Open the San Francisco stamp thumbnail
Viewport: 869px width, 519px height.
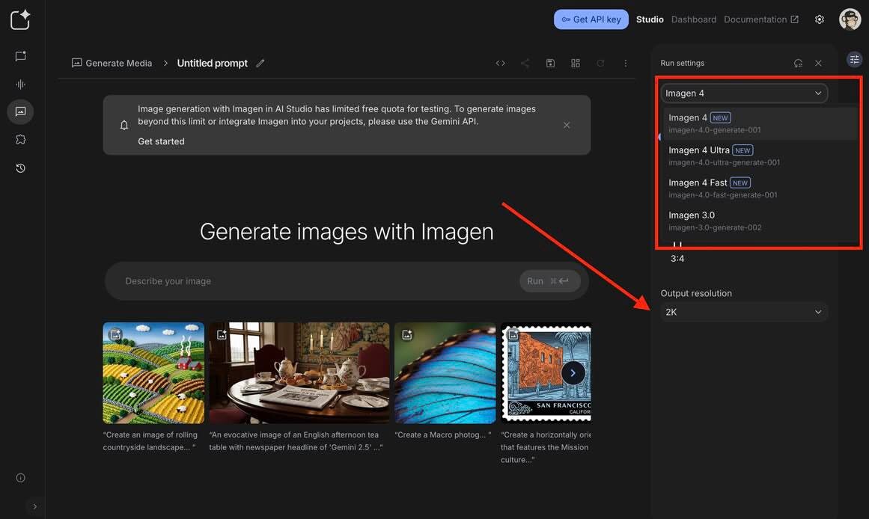(546, 372)
